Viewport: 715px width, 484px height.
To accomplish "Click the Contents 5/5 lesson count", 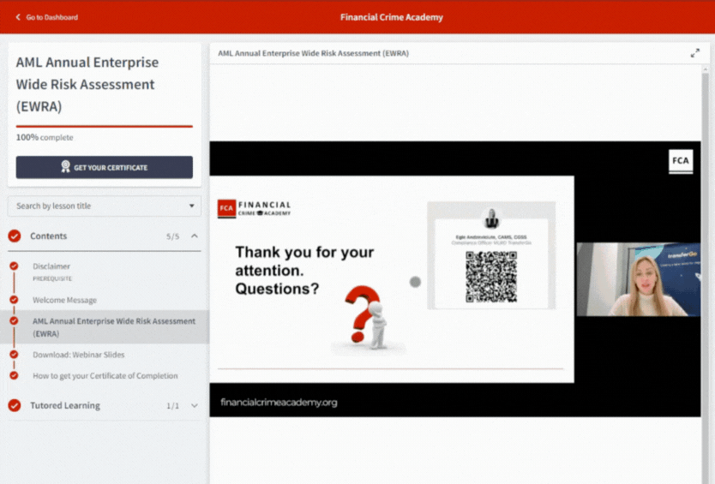I will tap(173, 236).
